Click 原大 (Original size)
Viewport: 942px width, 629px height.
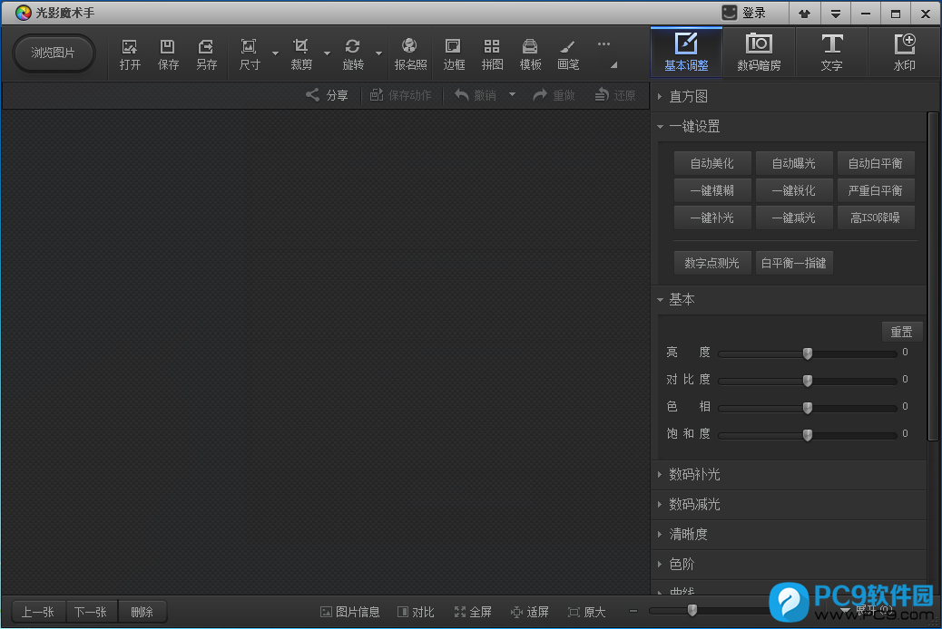(x=586, y=612)
